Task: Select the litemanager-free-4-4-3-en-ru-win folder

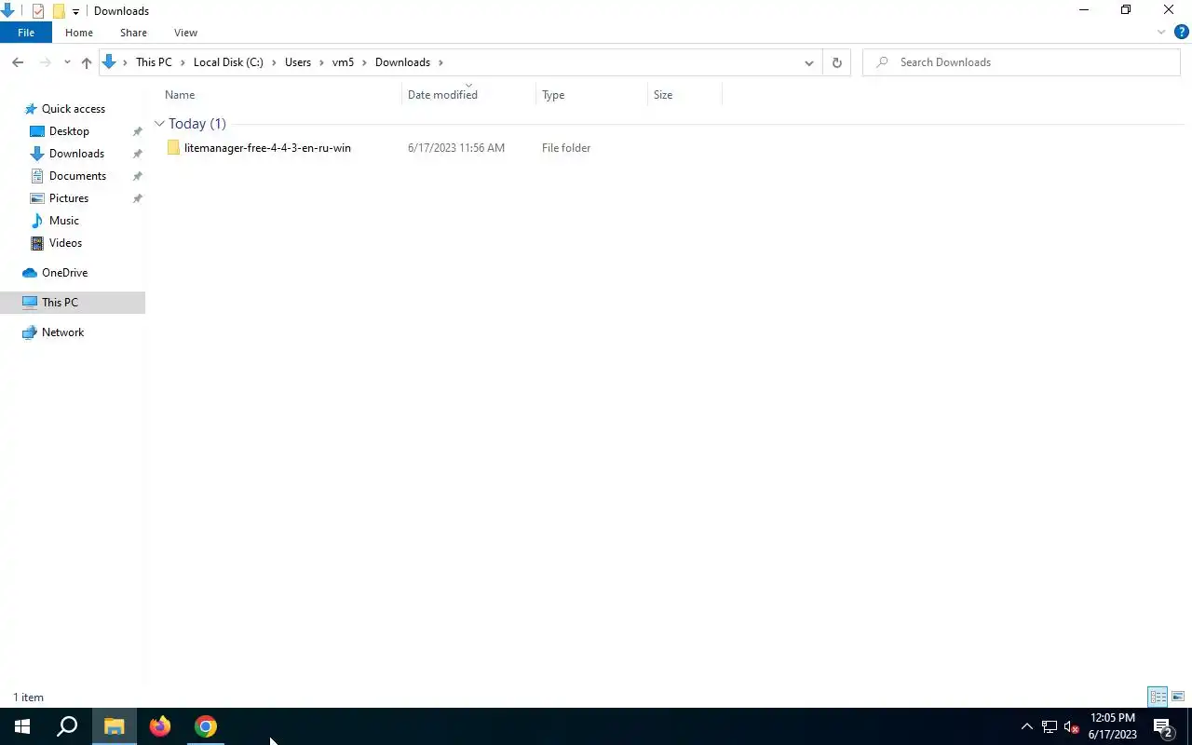Action: (267, 148)
